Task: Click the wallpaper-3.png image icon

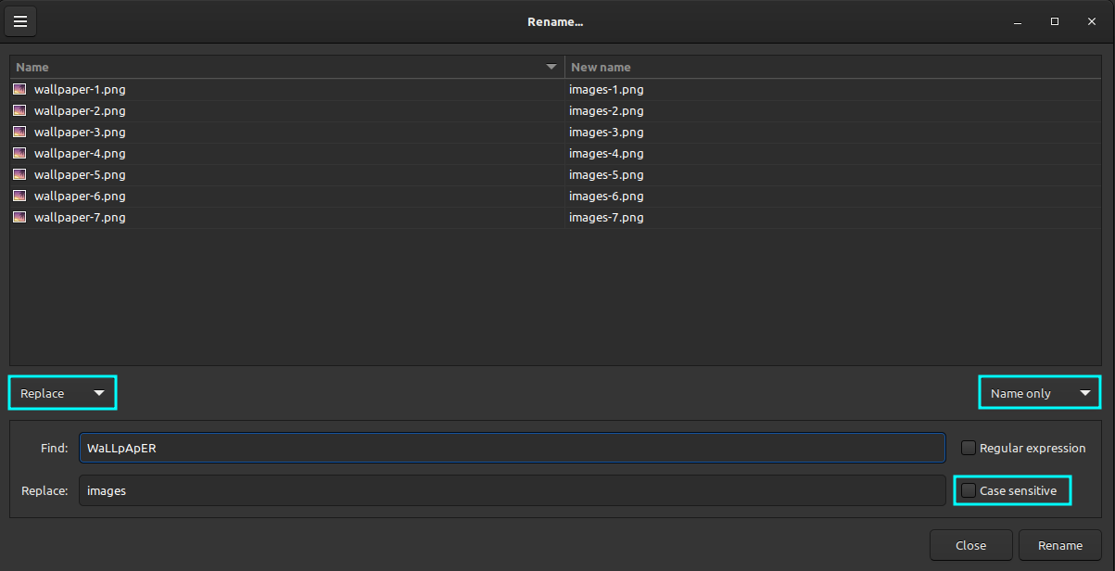Action: click(19, 132)
